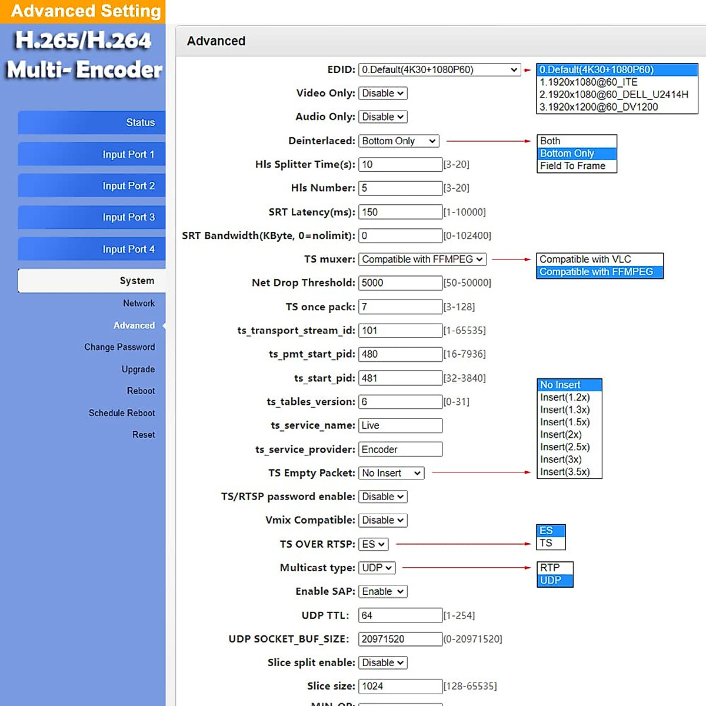Select 1920x1080@60_ITE in EDID list
This screenshot has width=706, height=706.
pyautogui.click(x=588, y=82)
